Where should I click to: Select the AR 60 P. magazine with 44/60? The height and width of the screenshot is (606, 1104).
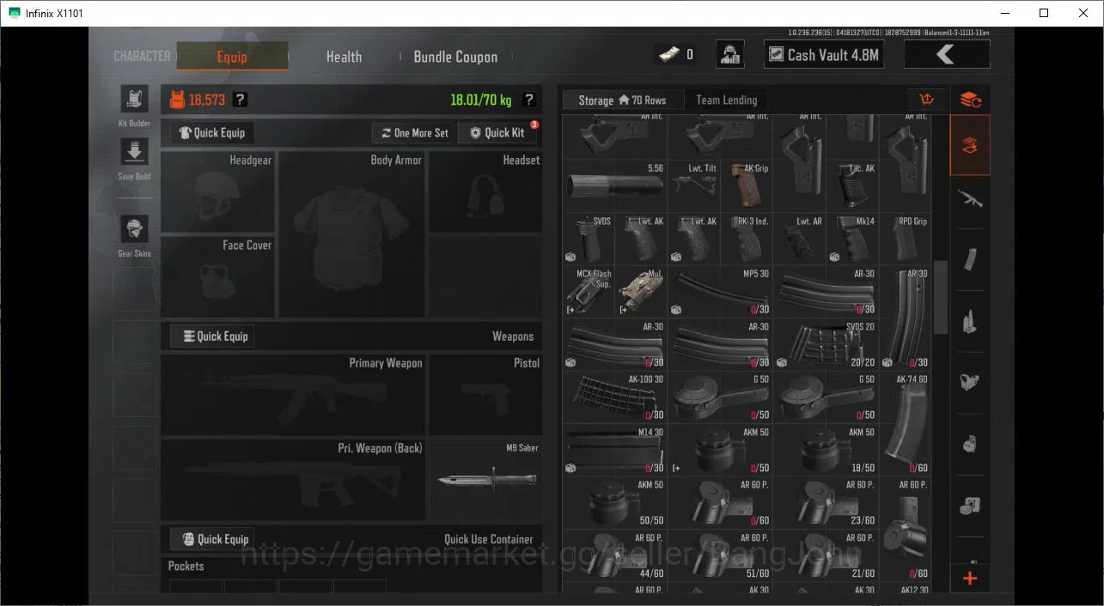[x=616, y=555]
